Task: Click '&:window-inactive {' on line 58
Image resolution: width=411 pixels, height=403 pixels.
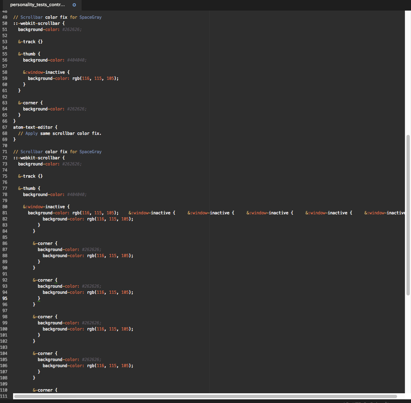Action: coord(47,72)
